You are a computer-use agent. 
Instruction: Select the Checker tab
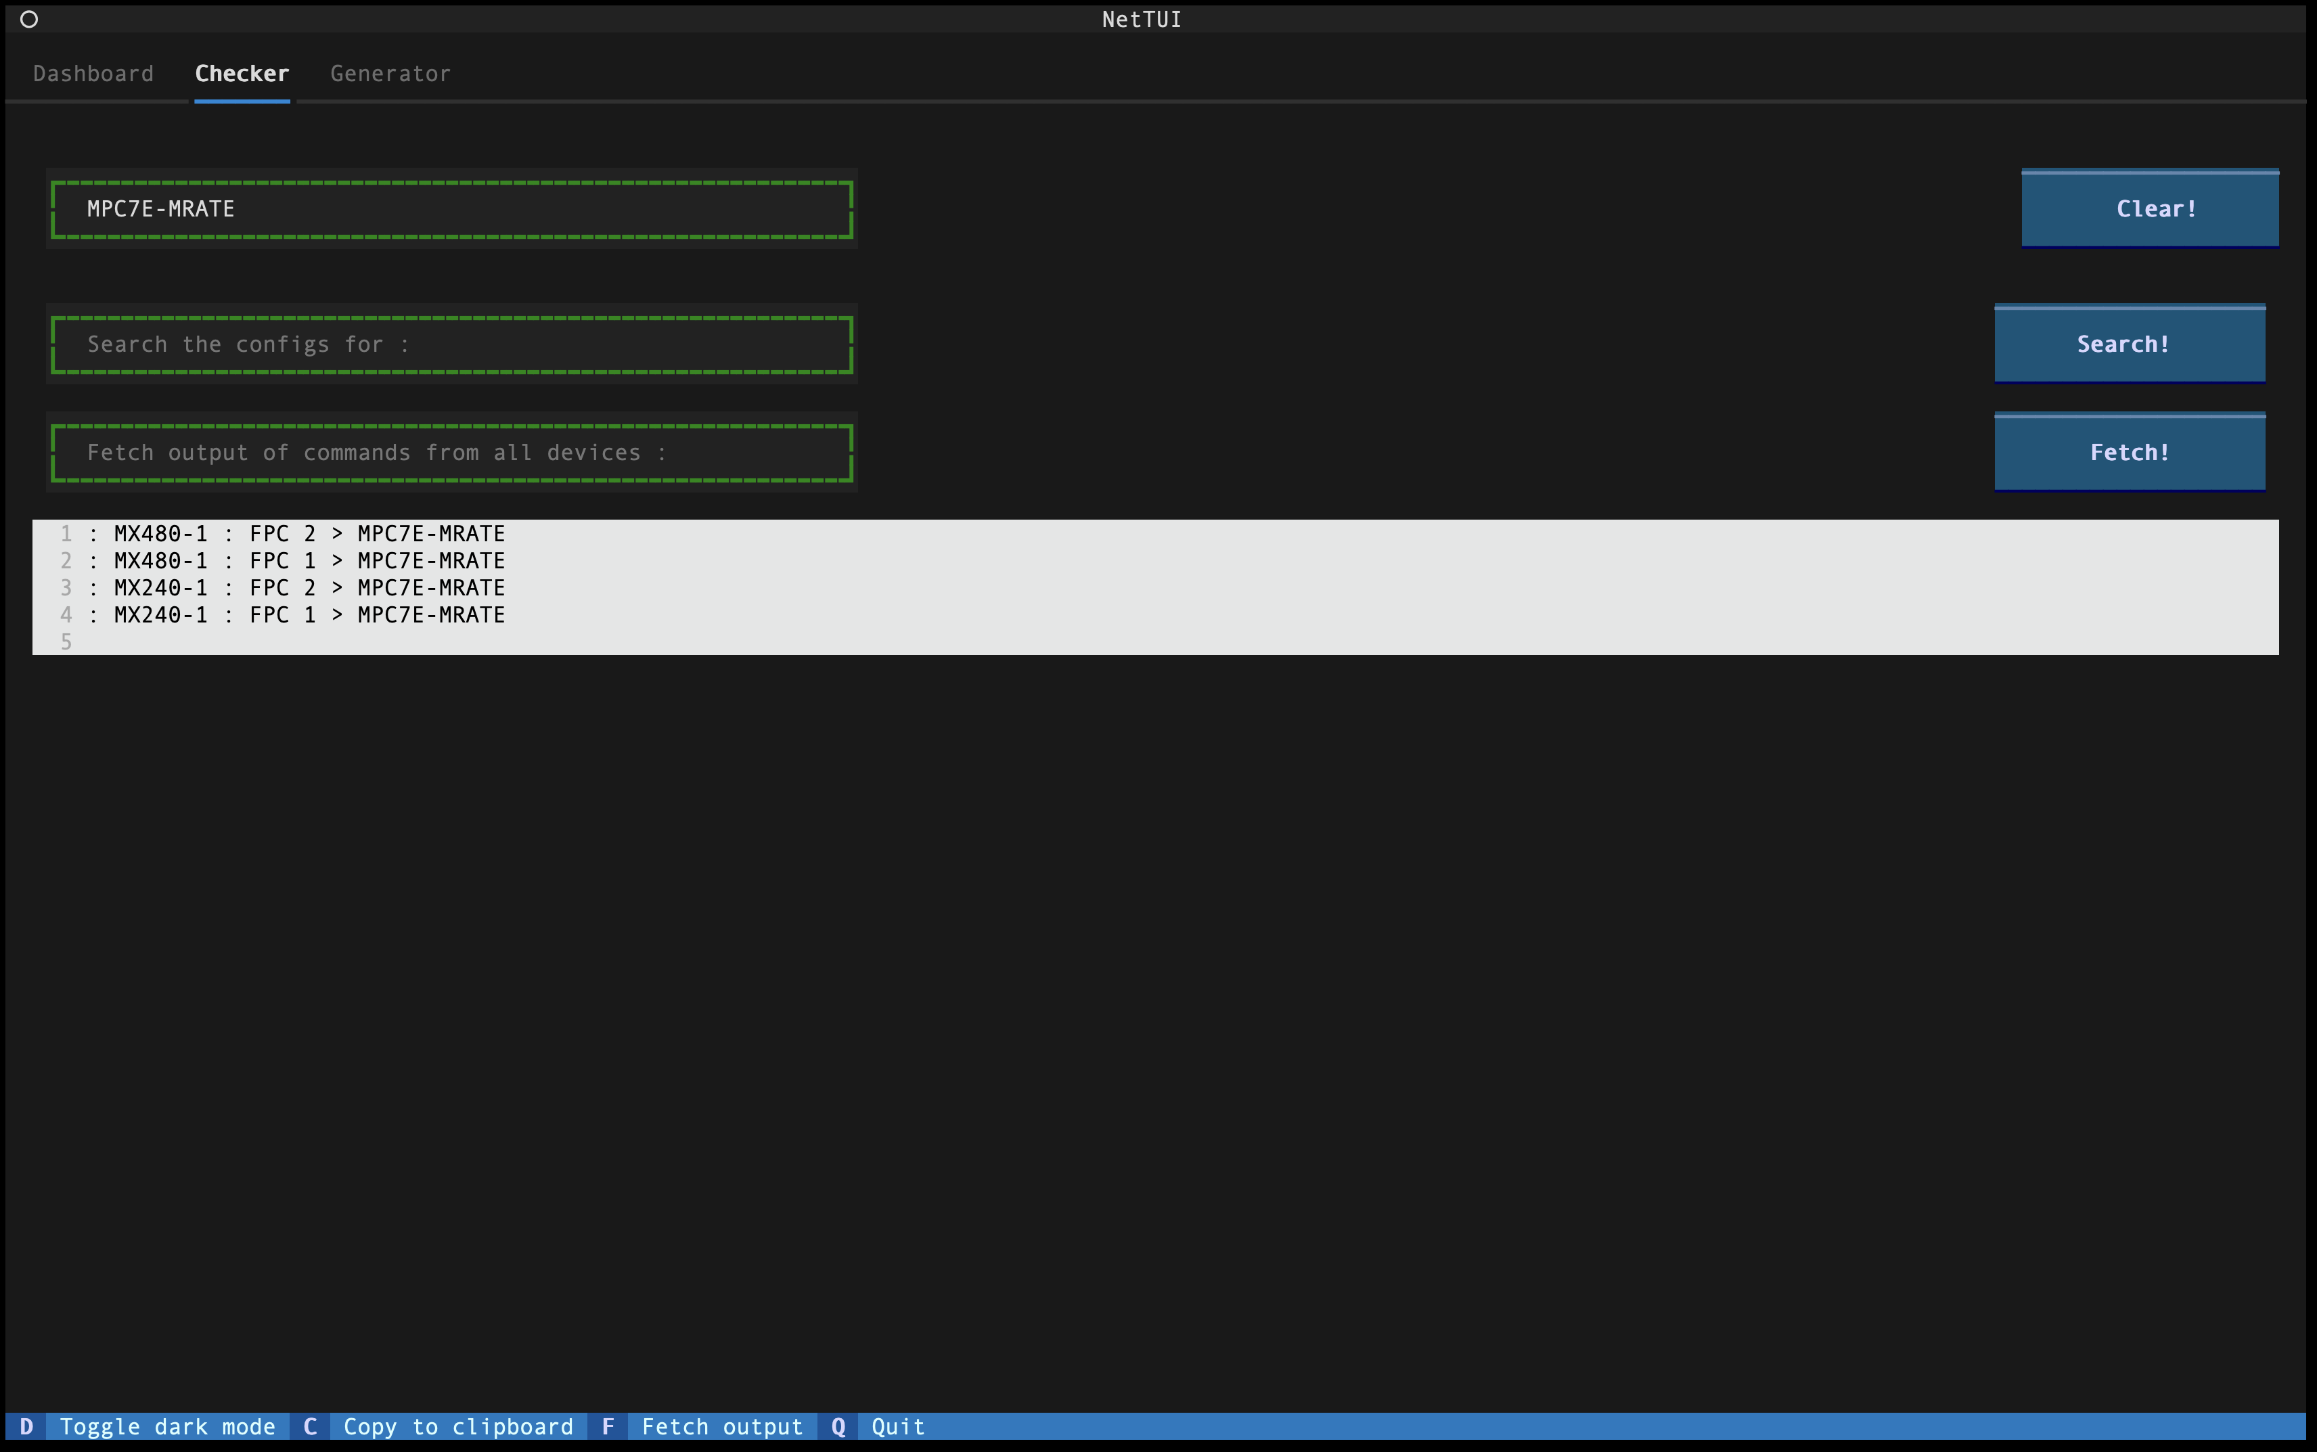[242, 74]
